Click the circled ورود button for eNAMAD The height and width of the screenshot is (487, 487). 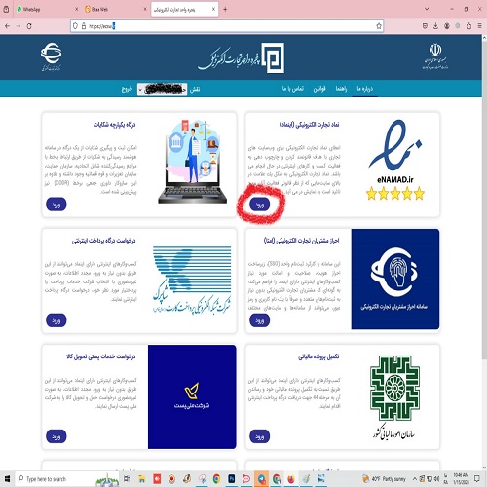click(x=259, y=205)
